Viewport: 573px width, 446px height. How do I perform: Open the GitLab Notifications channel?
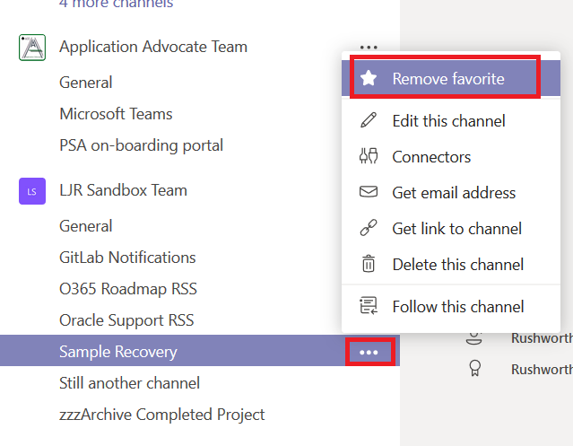[127, 258]
